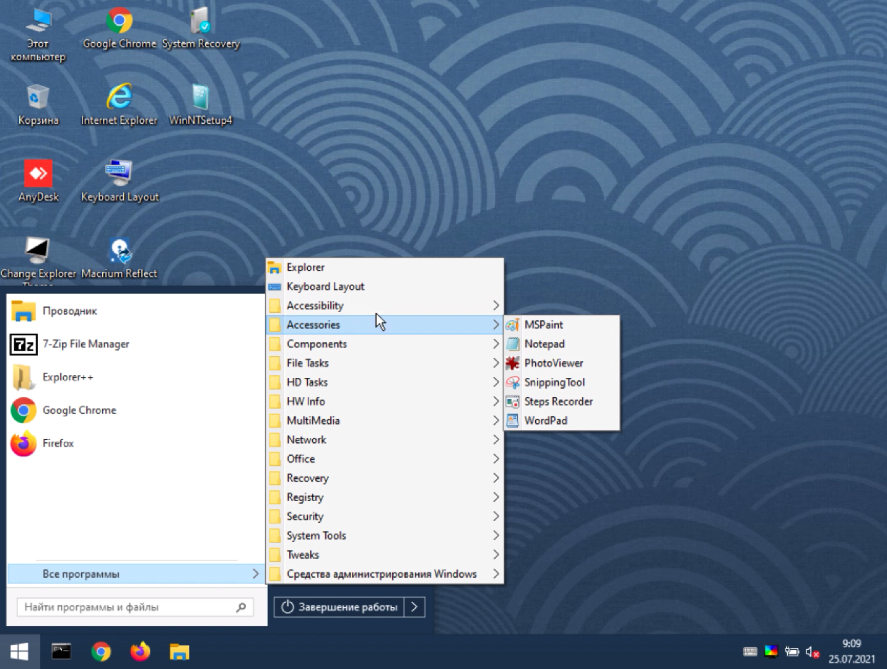Image resolution: width=887 pixels, height=669 pixels.
Task: Choose SnippingTool from Accessories
Action: (554, 382)
